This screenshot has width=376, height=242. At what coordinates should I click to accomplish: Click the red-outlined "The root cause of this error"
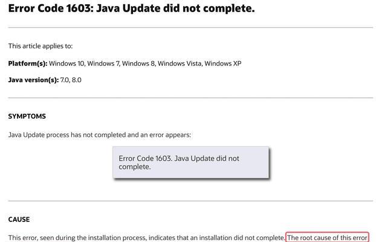pos(327,237)
